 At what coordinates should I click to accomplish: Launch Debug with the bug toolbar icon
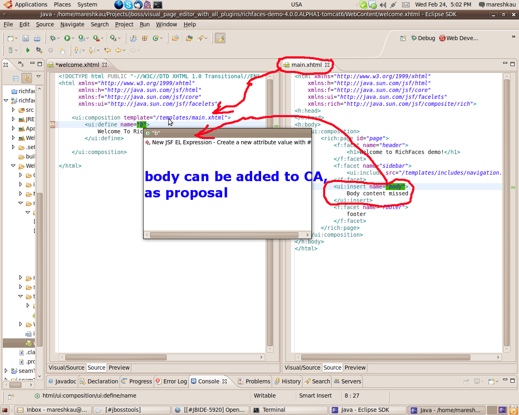[x=52, y=38]
